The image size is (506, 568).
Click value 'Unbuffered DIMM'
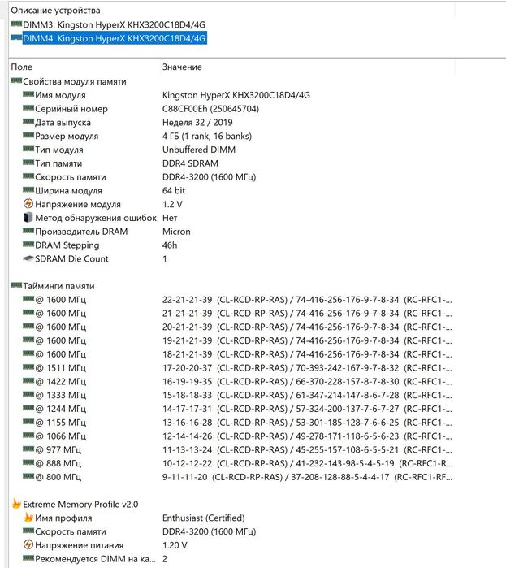coord(199,150)
